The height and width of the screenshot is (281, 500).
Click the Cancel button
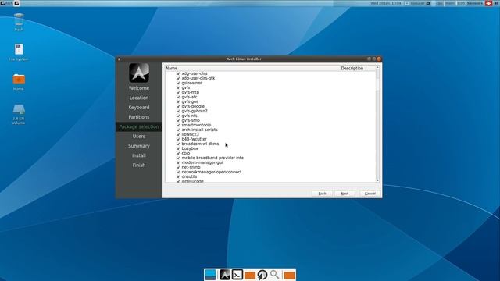[370, 194]
